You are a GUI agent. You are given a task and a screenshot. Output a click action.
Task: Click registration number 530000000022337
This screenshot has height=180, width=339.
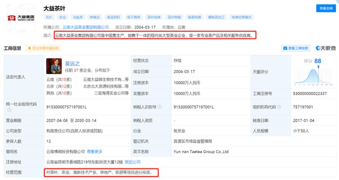pos(310,93)
